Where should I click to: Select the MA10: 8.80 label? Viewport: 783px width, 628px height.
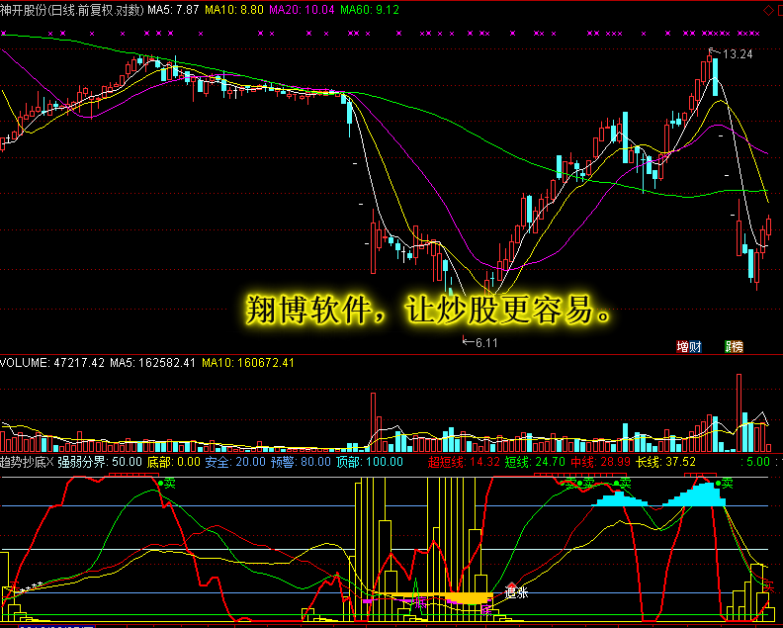(x=234, y=10)
